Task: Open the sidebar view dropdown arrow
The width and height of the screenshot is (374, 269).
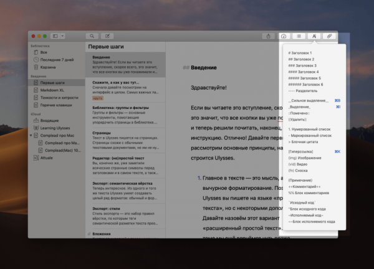Action: [x=62, y=36]
